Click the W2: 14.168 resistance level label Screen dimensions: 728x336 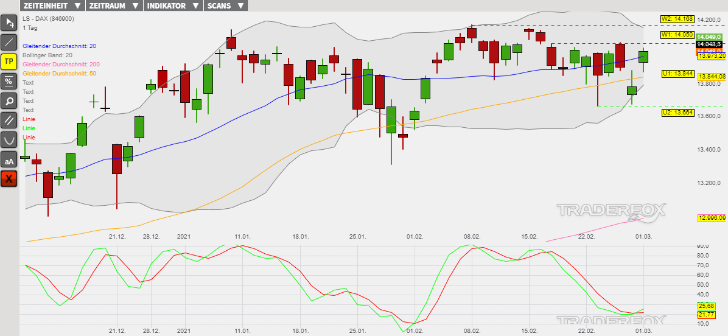coord(677,19)
